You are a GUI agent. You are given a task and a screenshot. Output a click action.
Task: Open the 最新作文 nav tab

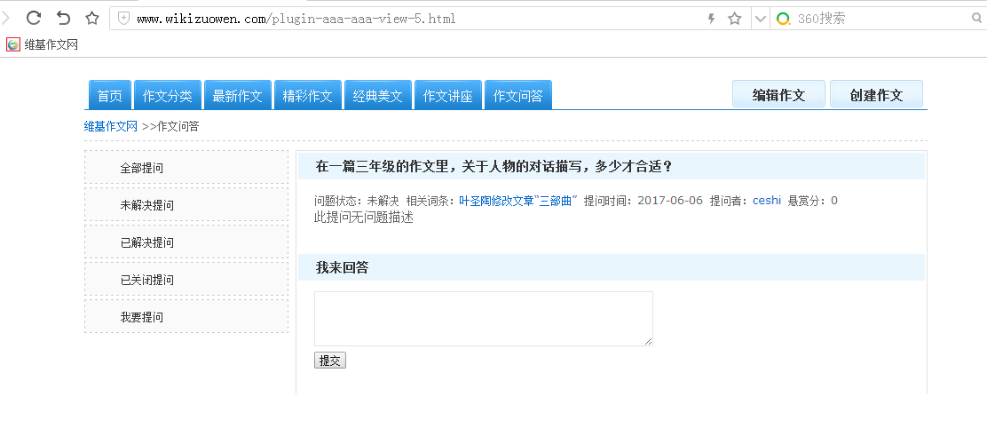coord(237,95)
